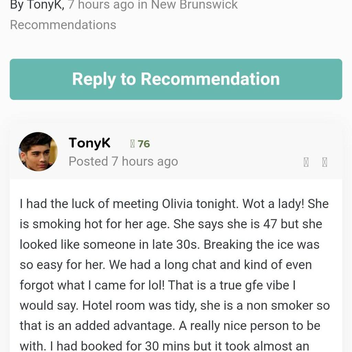Click the "smoking hot for her age" line

click(170, 224)
